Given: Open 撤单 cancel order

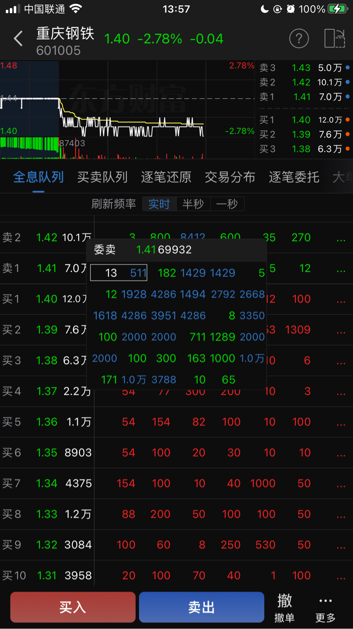Looking at the screenshot, I should 285,608.
